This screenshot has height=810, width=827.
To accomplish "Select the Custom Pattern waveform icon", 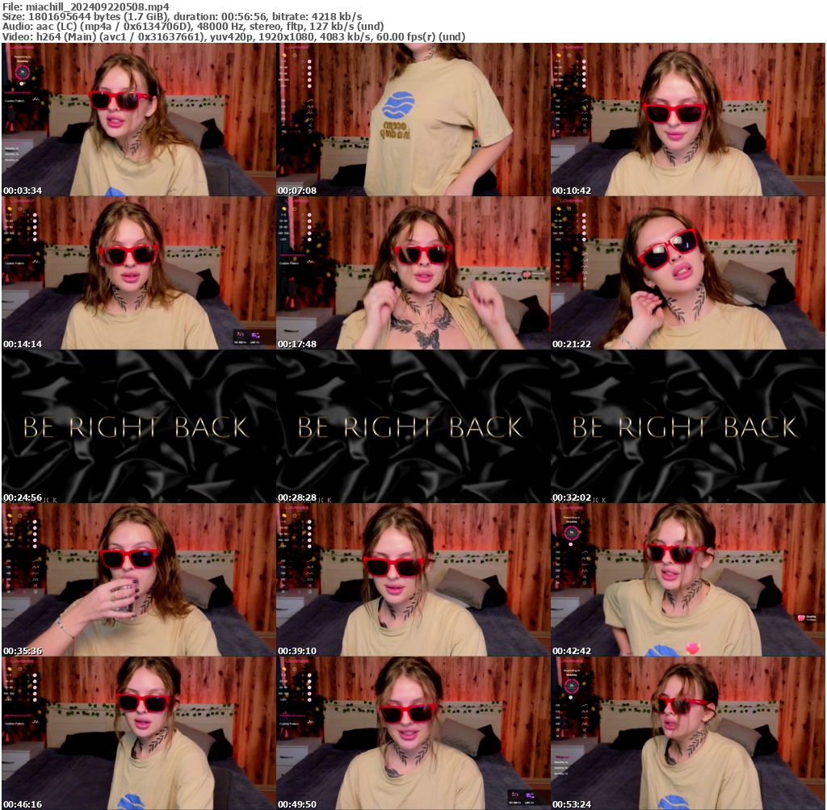I will click(36, 99).
